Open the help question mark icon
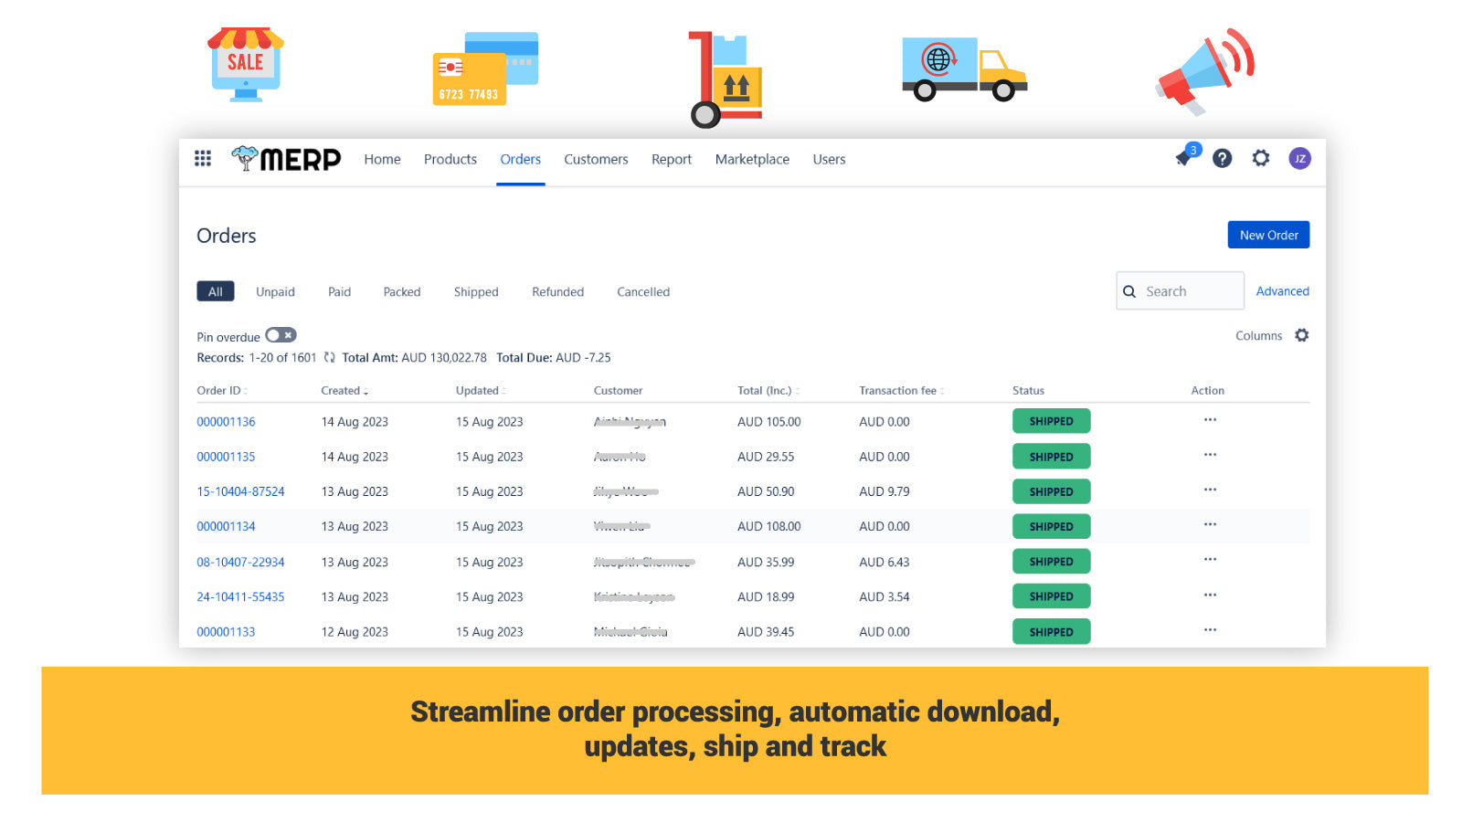The image size is (1462, 822). pyautogui.click(x=1223, y=158)
